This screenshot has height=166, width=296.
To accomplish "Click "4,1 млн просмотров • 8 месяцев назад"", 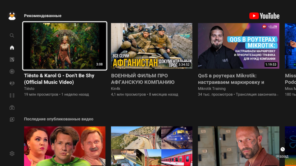I will tap(144, 94).
